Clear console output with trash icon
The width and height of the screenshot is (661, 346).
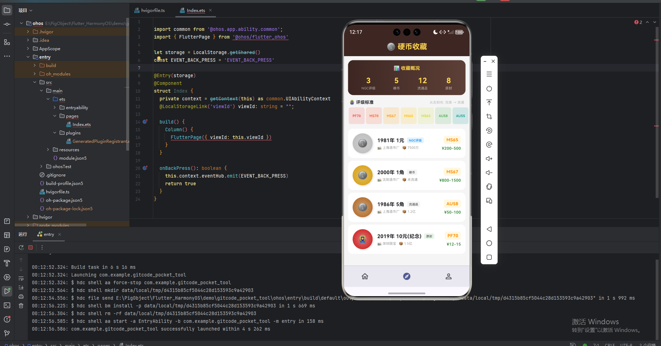(x=21, y=306)
